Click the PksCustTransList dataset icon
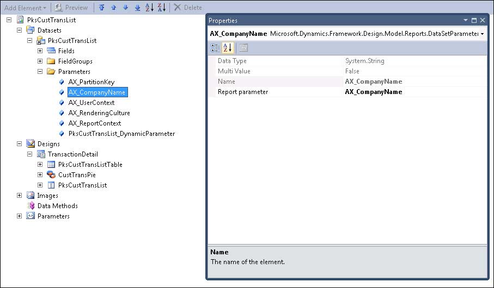Viewport: 494px width, 288px height. [x=41, y=41]
